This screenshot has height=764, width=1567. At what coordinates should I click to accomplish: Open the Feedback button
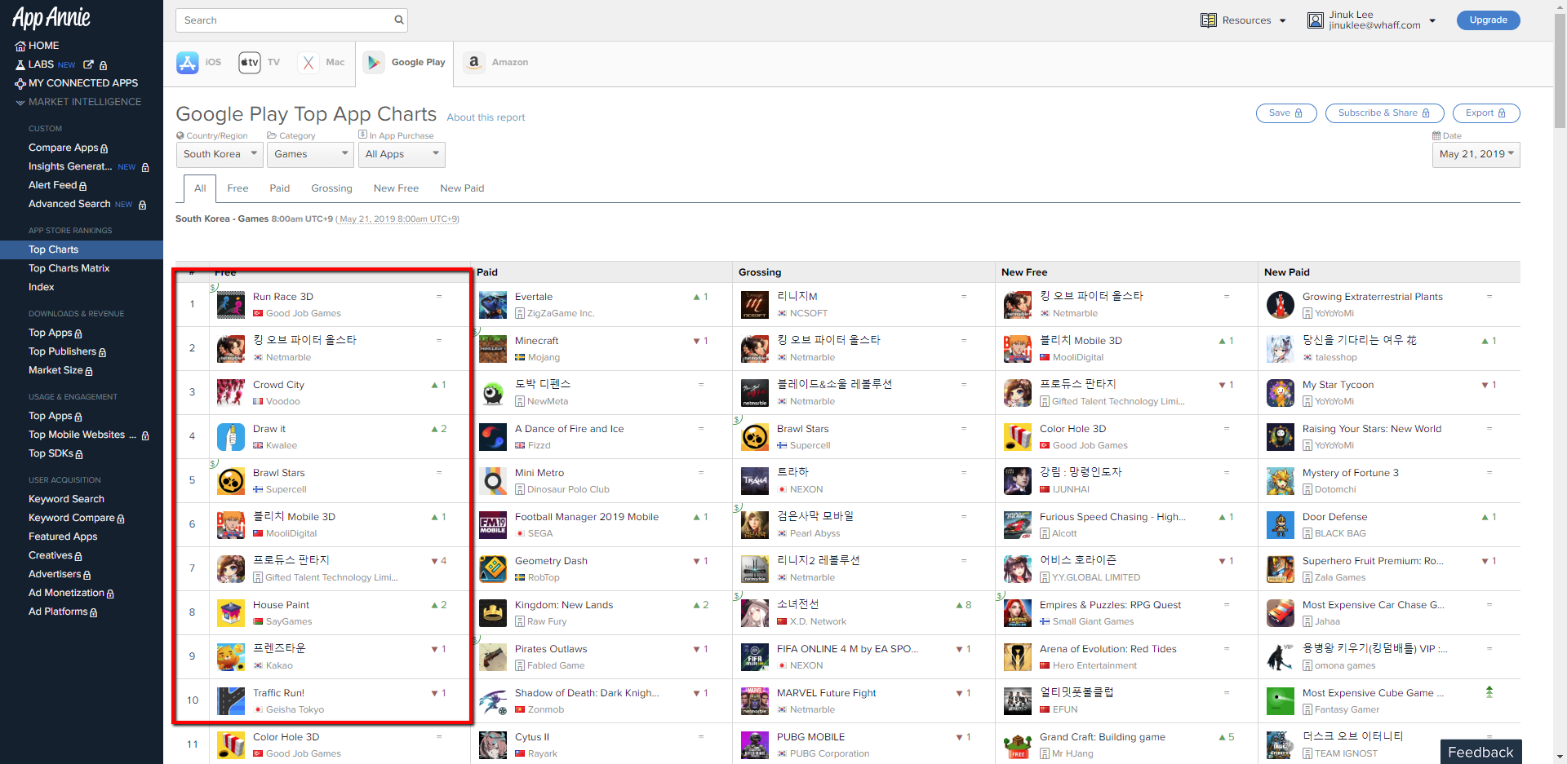tap(1480, 752)
